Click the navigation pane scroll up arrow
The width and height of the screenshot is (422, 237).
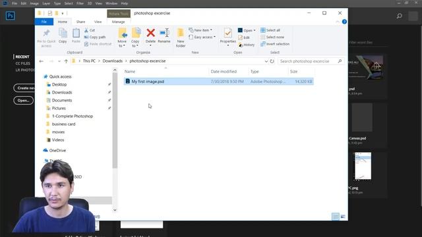point(115,70)
